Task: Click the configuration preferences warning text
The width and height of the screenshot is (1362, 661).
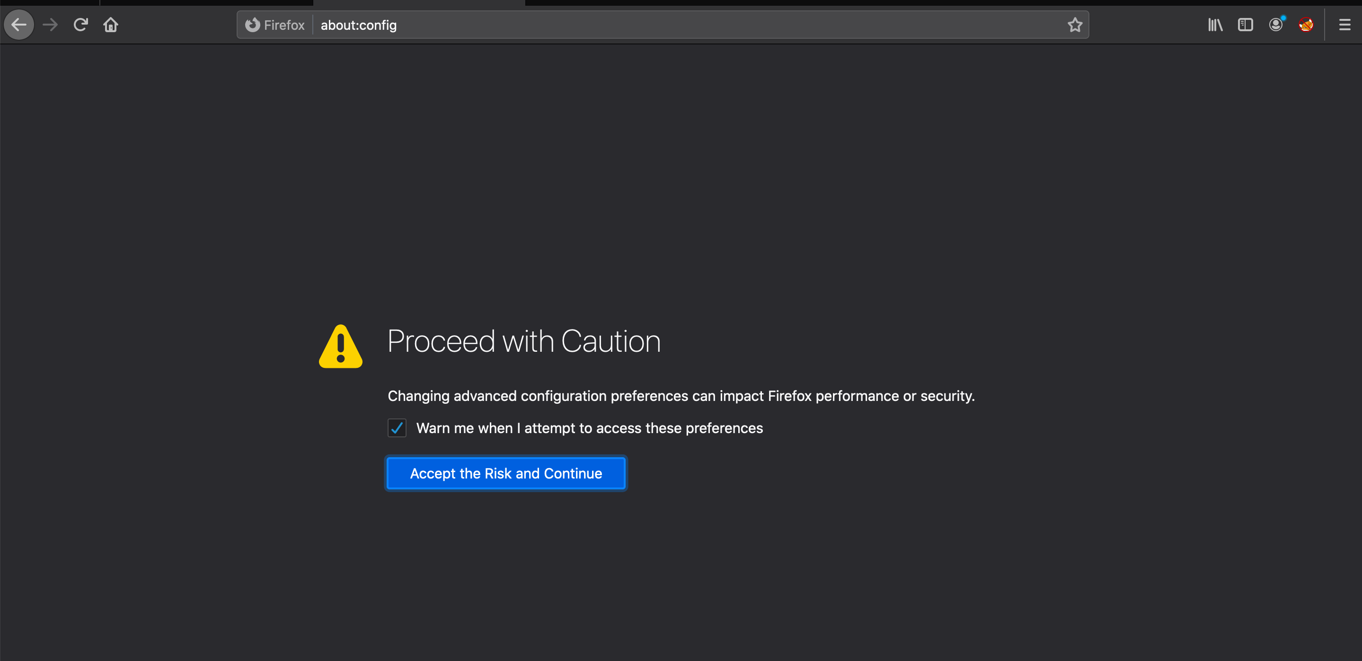Action: pyautogui.click(x=681, y=396)
